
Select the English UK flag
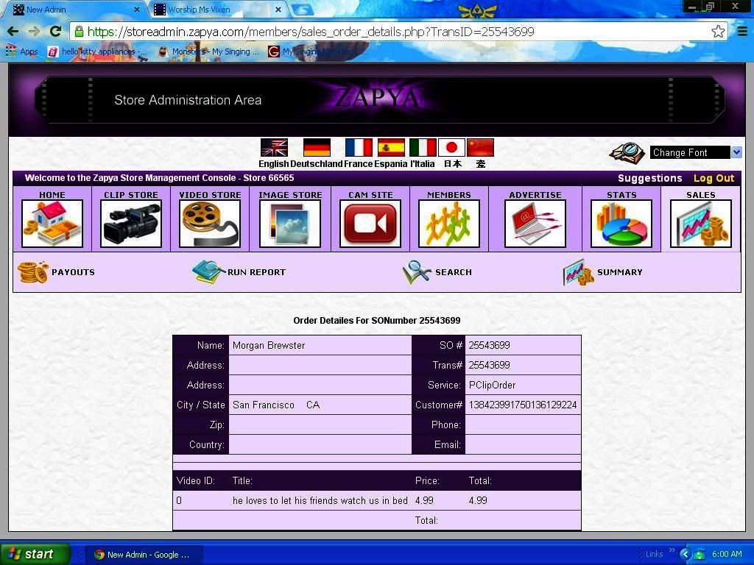[274, 147]
